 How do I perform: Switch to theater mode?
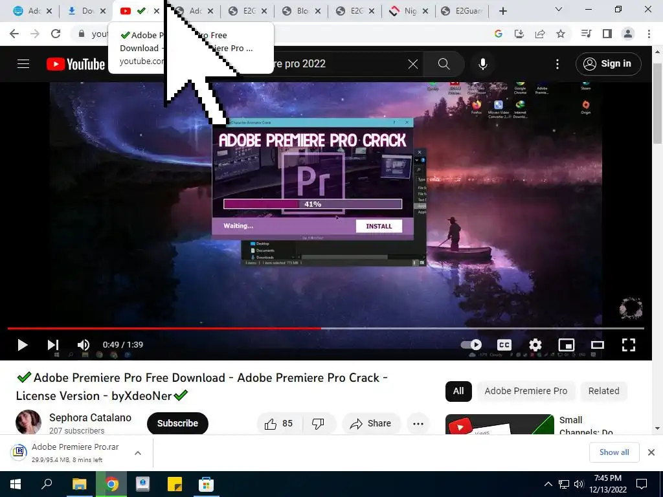(x=598, y=345)
